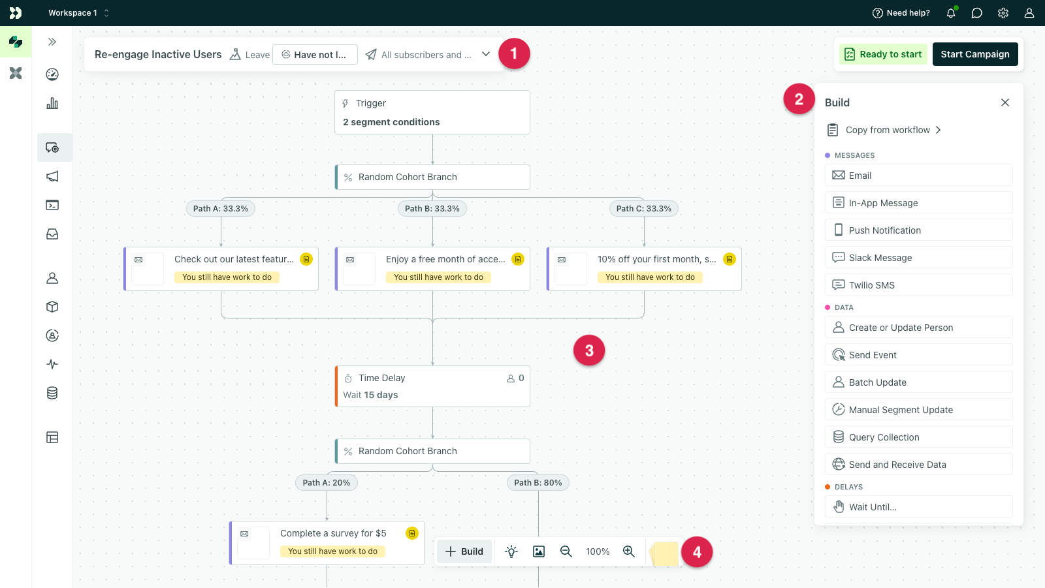Open the Enjoy a free month email
Viewport: 1045px width, 588px height.
[x=432, y=269]
